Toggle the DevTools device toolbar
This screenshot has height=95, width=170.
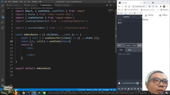(x=121, y=13)
